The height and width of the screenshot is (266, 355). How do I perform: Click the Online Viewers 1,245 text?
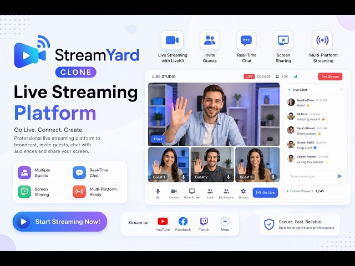pyautogui.click(x=307, y=191)
